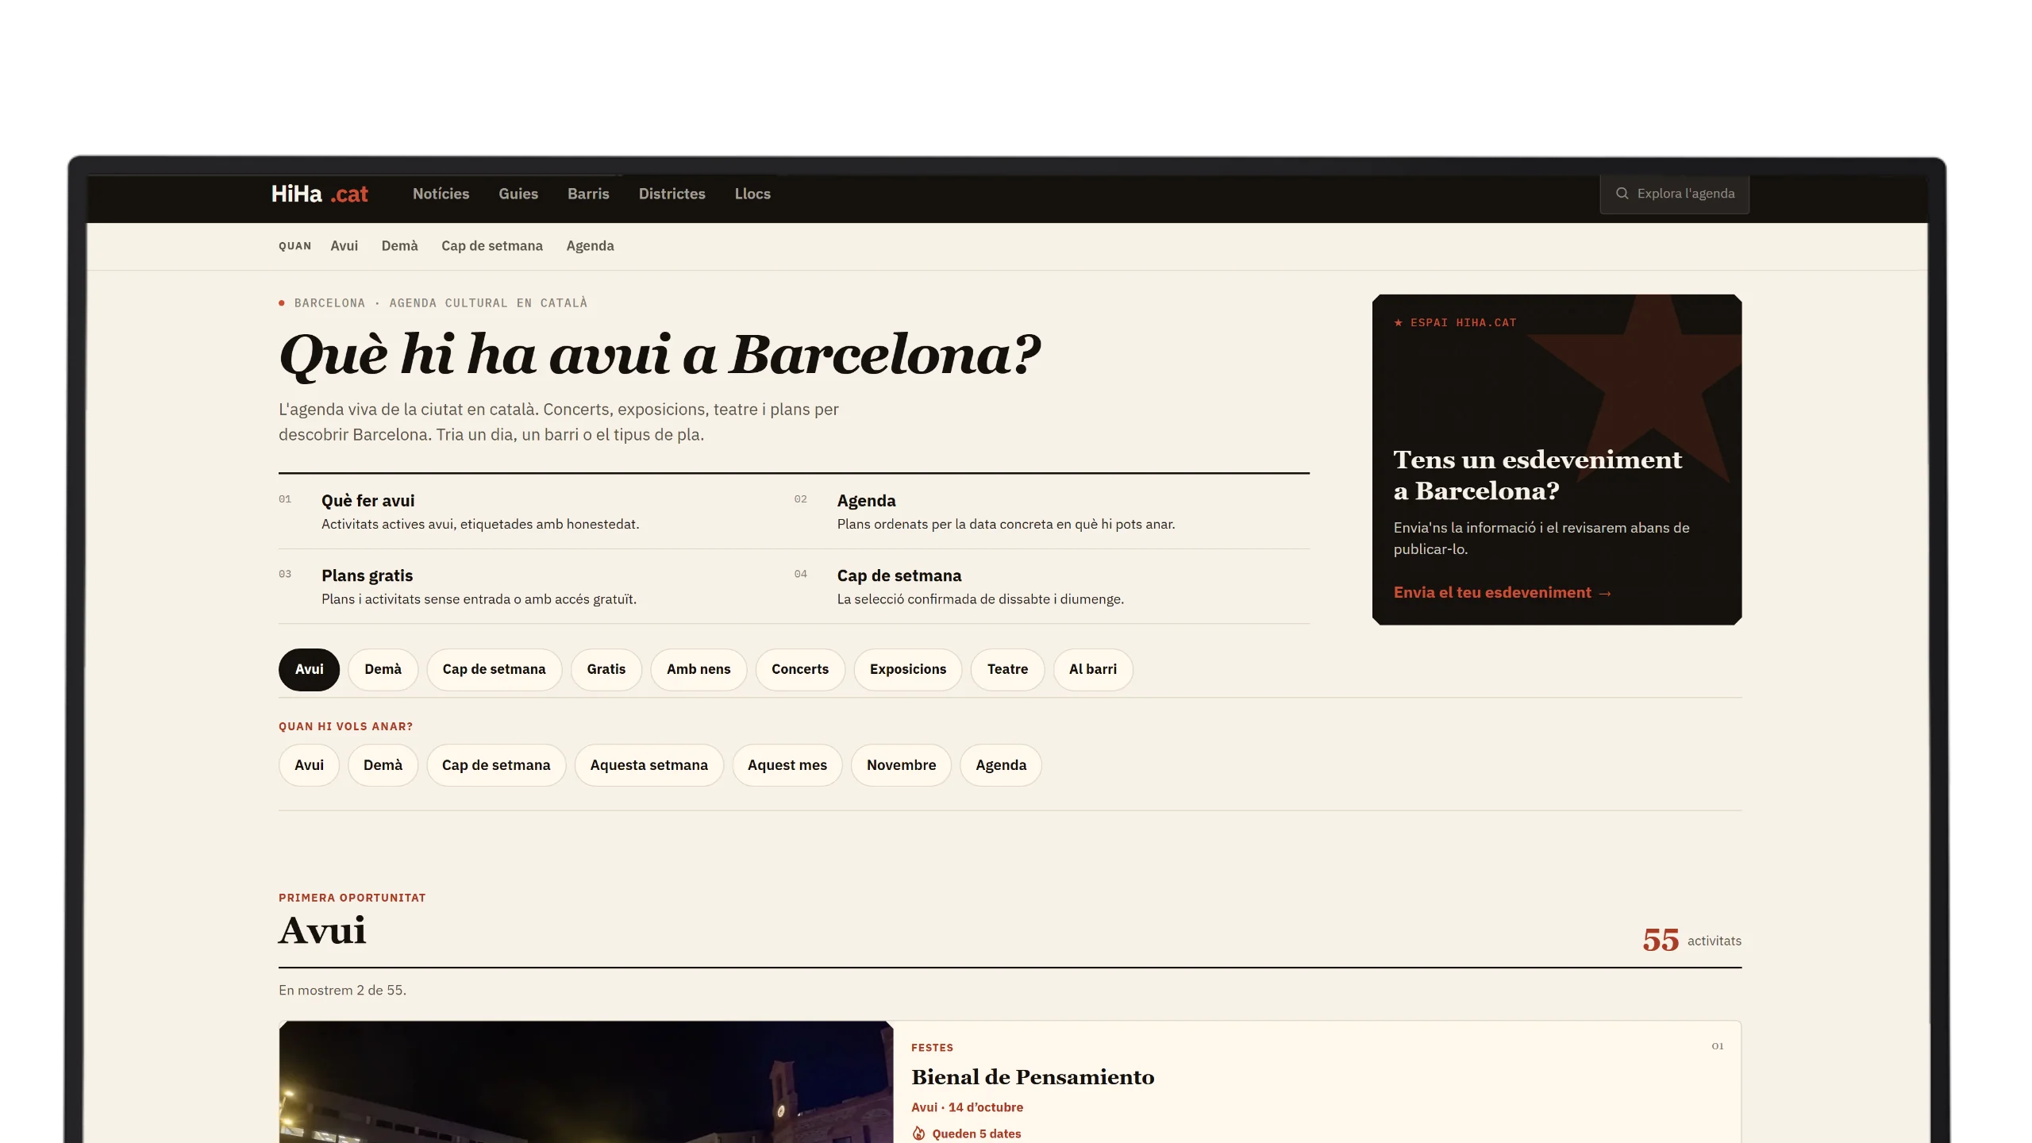Toggle the Concerts filter chip
This screenshot has height=1143, width=2032.
(799, 669)
